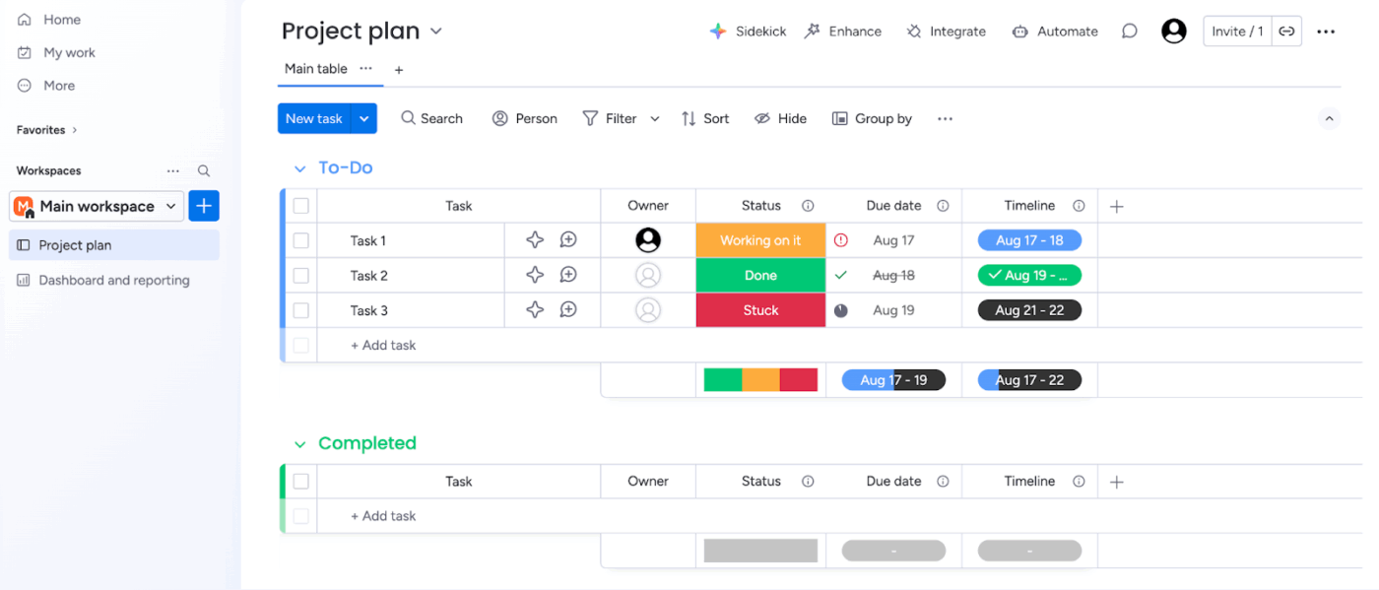Click the overdue alert icon for Task 1
This screenshot has height=590, width=1379.
841,239
